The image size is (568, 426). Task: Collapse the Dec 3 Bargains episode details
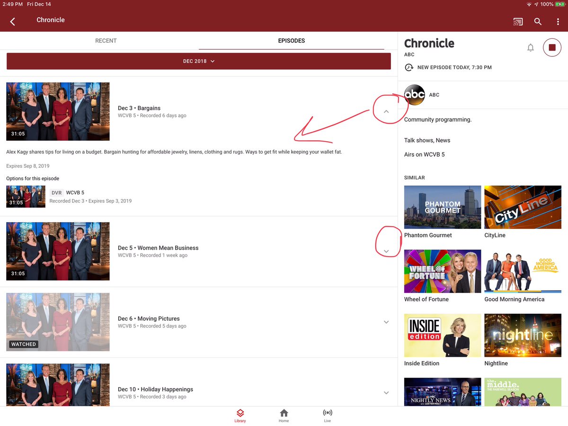point(386,111)
